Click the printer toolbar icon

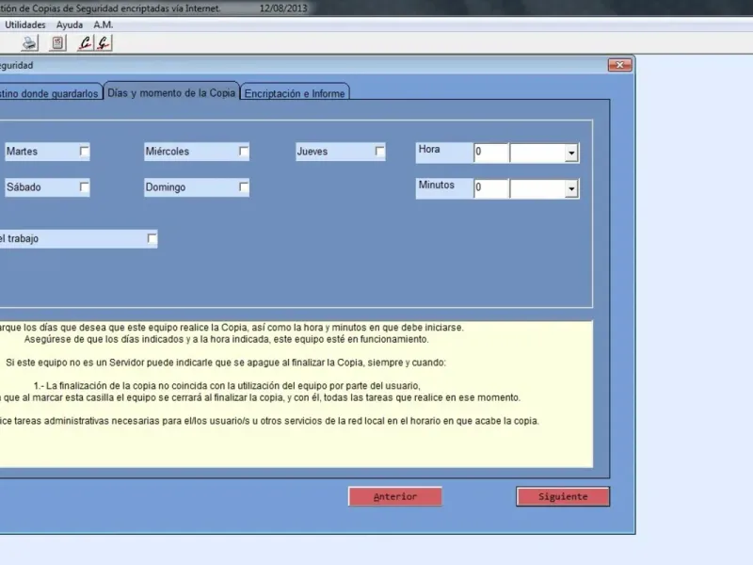pos(30,43)
